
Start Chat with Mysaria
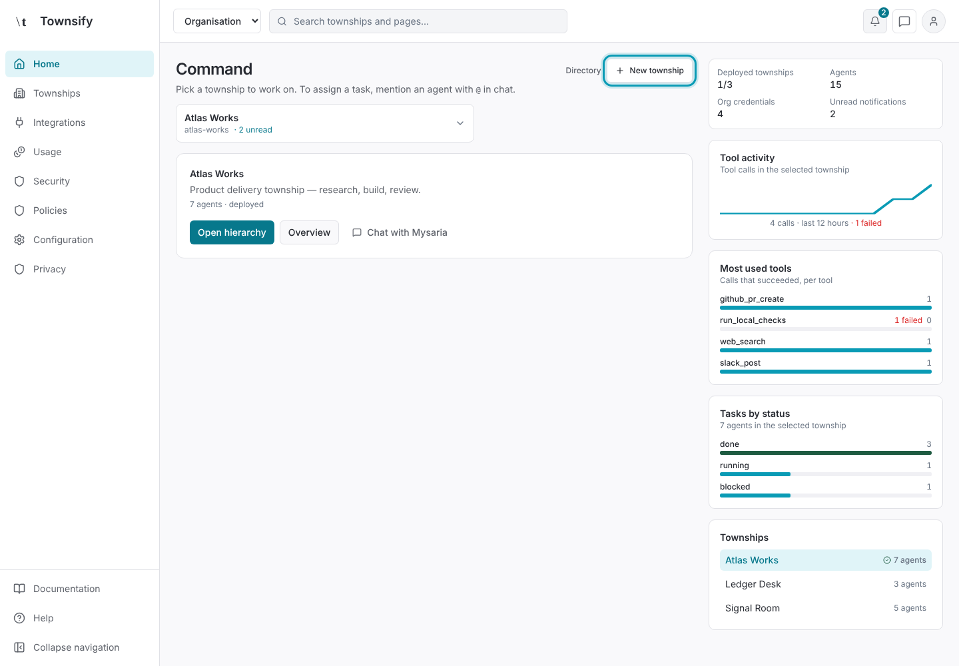[x=400, y=232]
